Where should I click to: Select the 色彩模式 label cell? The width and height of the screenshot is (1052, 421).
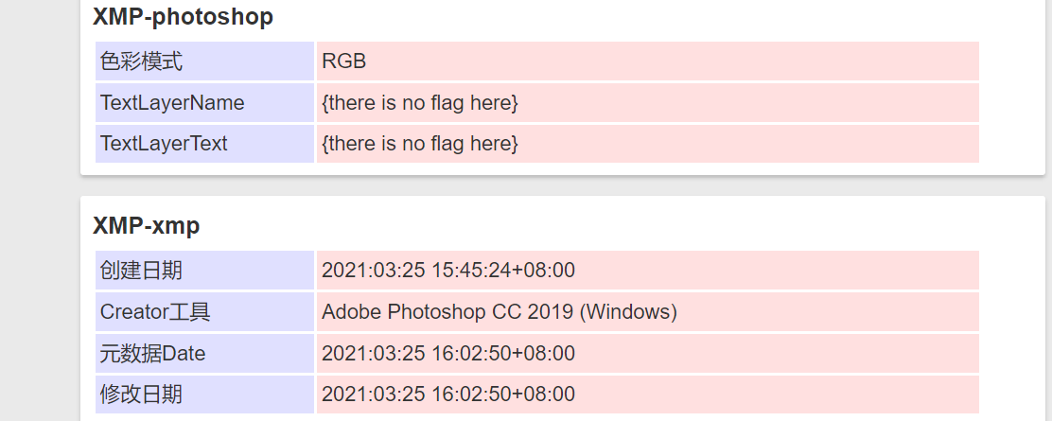[204, 61]
